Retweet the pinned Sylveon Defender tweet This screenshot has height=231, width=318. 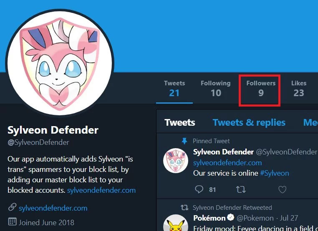(x=241, y=189)
